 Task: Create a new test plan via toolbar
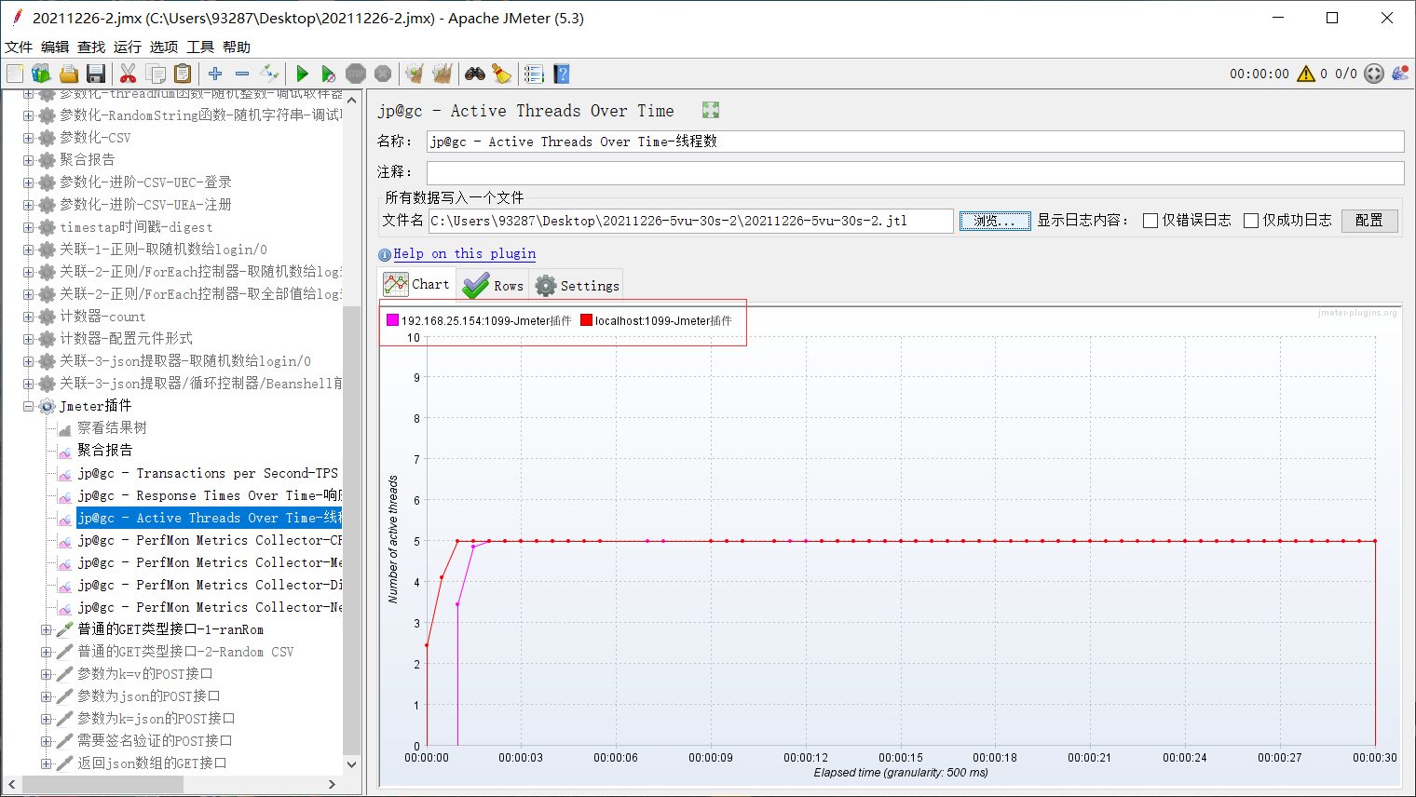[x=15, y=74]
